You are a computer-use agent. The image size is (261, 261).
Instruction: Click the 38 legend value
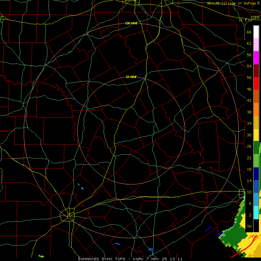pos(249,112)
